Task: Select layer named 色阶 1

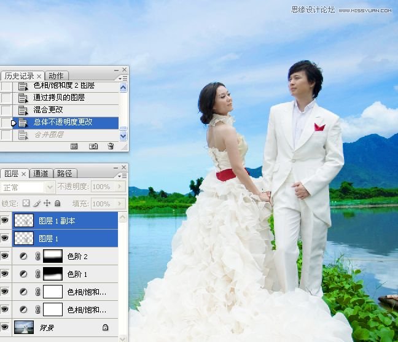Action: coord(77,274)
